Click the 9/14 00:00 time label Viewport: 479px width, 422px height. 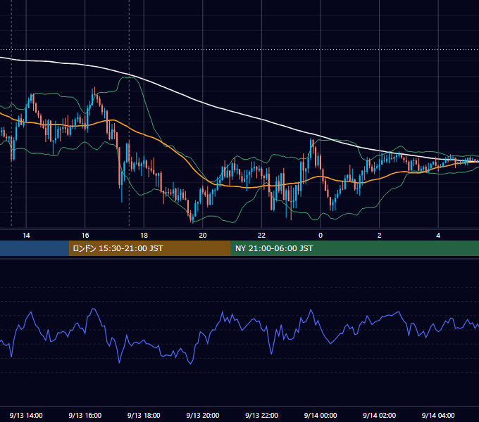[x=321, y=415]
